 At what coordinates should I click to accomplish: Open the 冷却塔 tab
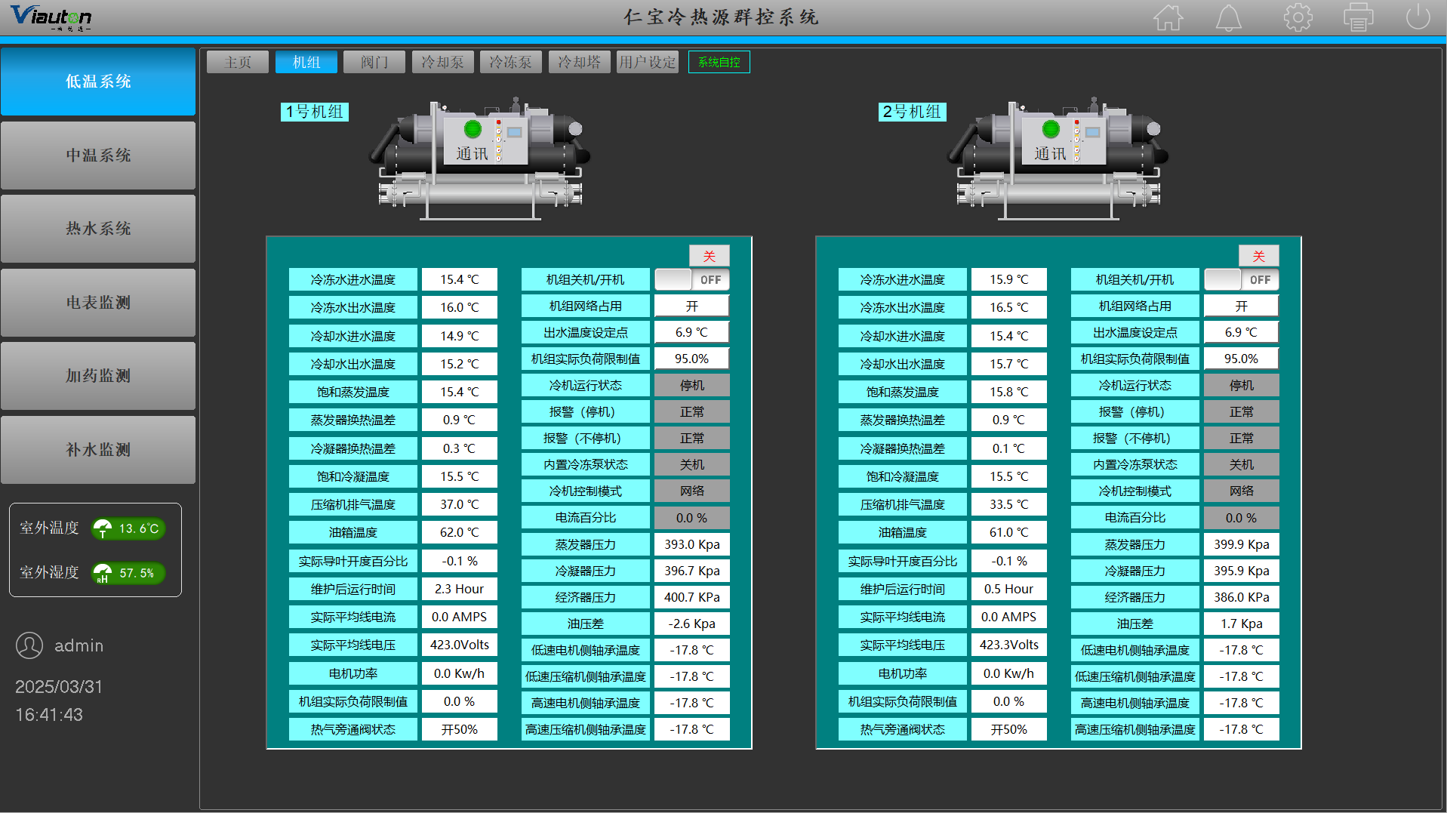point(579,63)
